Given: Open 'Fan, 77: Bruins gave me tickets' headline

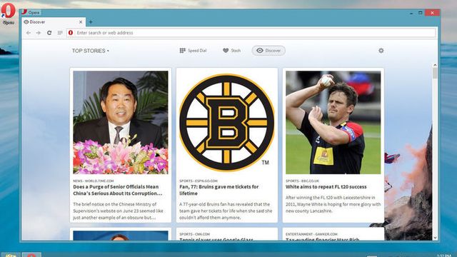Looking at the screenshot, I should coord(219,190).
